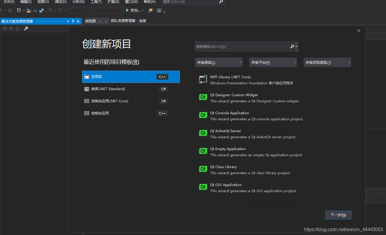The height and width of the screenshot is (235, 386).
Task: Open Solution Explorer settings with the wrench icon
Action: click(x=26, y=28)
